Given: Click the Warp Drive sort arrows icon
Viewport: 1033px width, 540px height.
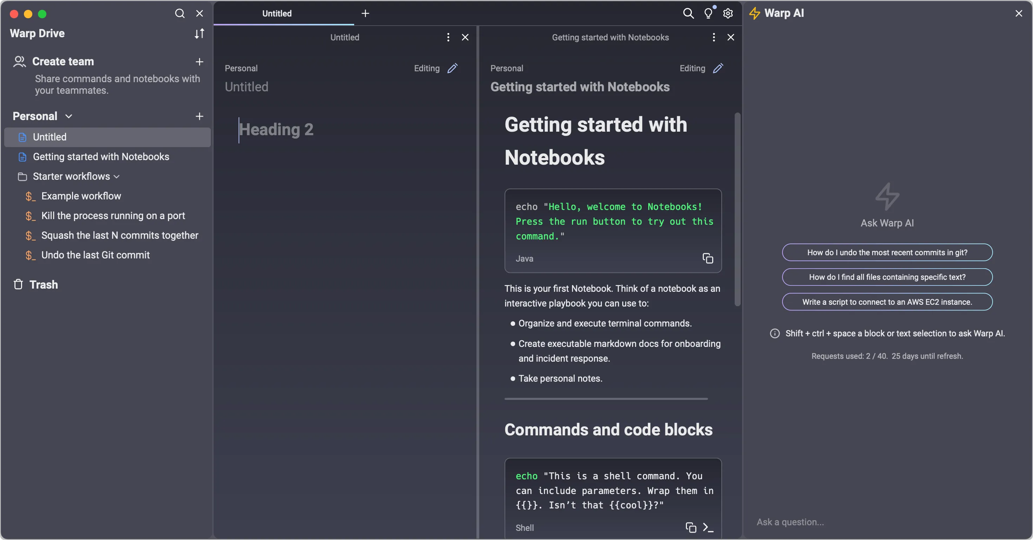Looking at the screenshot, I should click(x=199, y=34).
